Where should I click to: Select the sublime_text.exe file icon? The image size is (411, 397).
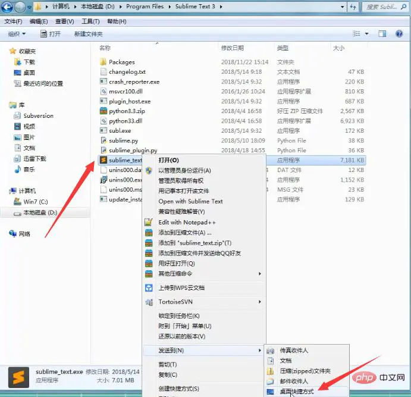[103, 160]
